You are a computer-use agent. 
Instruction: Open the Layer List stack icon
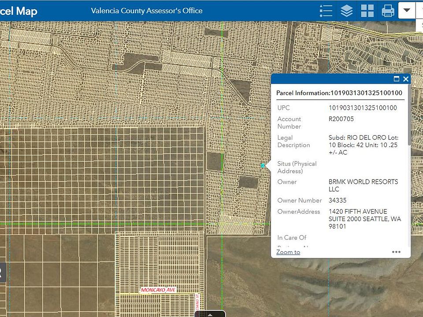pyautogui.click(x=347, y=11)
